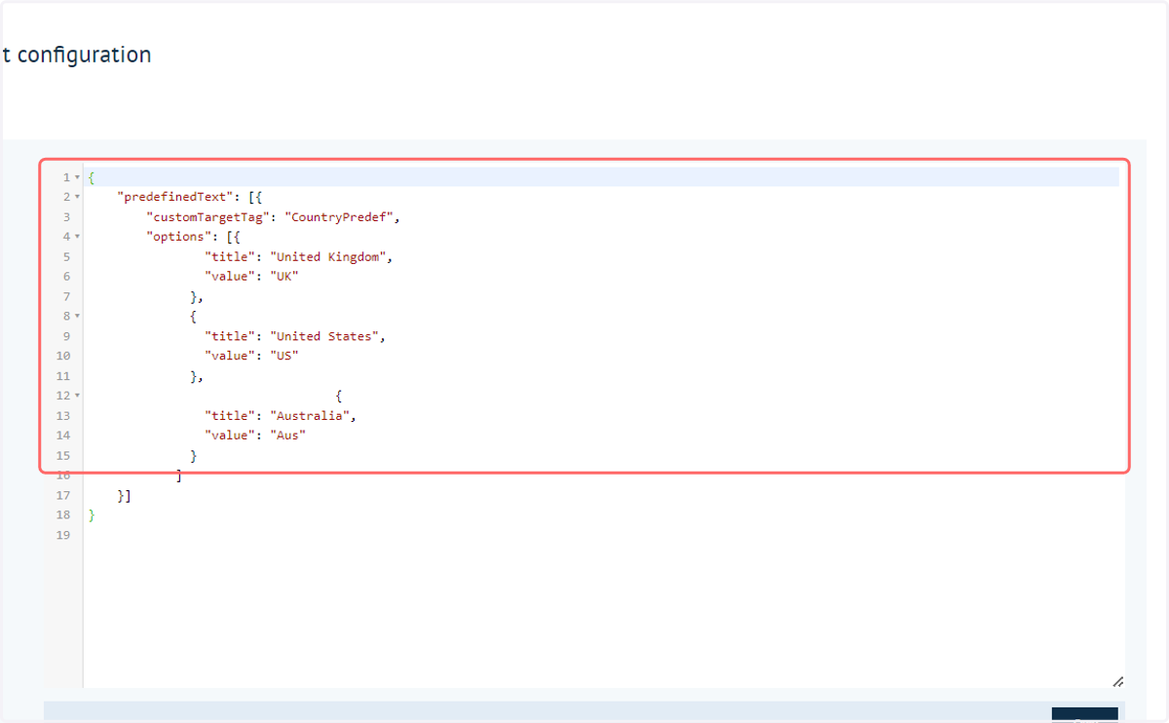The image size is (1169, 723).
Task: Click line number 17 in gutter
Action: coord(63,495)
